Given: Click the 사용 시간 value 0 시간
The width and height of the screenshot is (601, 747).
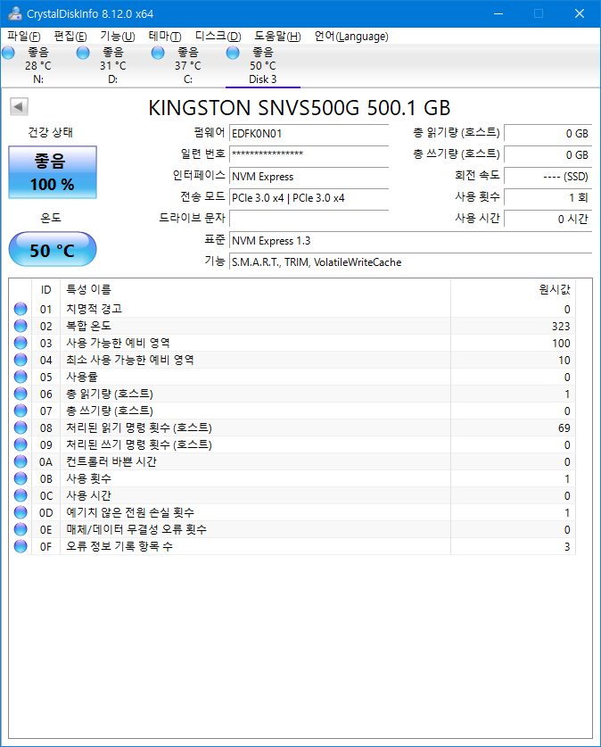Looking at the screenshot, I should (x=547, y=219).
